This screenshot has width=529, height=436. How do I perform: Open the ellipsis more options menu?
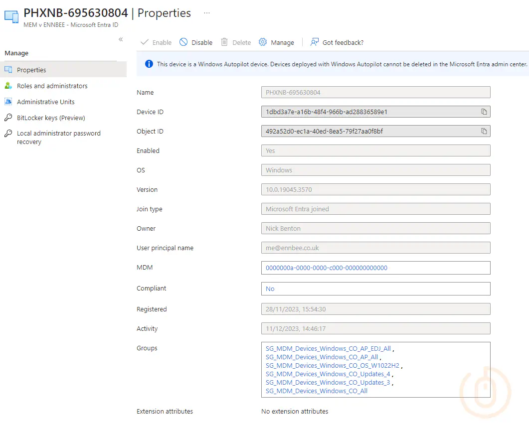207,13
